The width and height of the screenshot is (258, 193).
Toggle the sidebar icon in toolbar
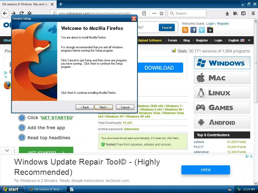[243, 13]
